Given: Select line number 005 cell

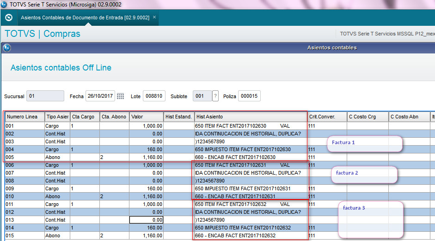Looking at the screenshot, I should coord(25,157).
